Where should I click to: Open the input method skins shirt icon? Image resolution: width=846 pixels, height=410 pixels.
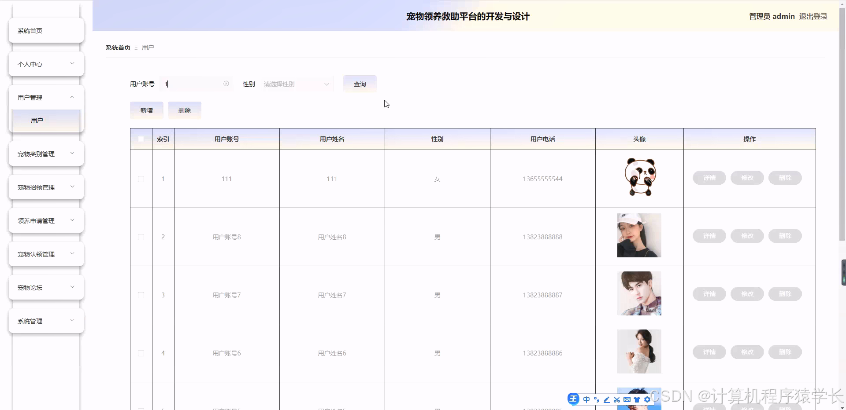637,399
